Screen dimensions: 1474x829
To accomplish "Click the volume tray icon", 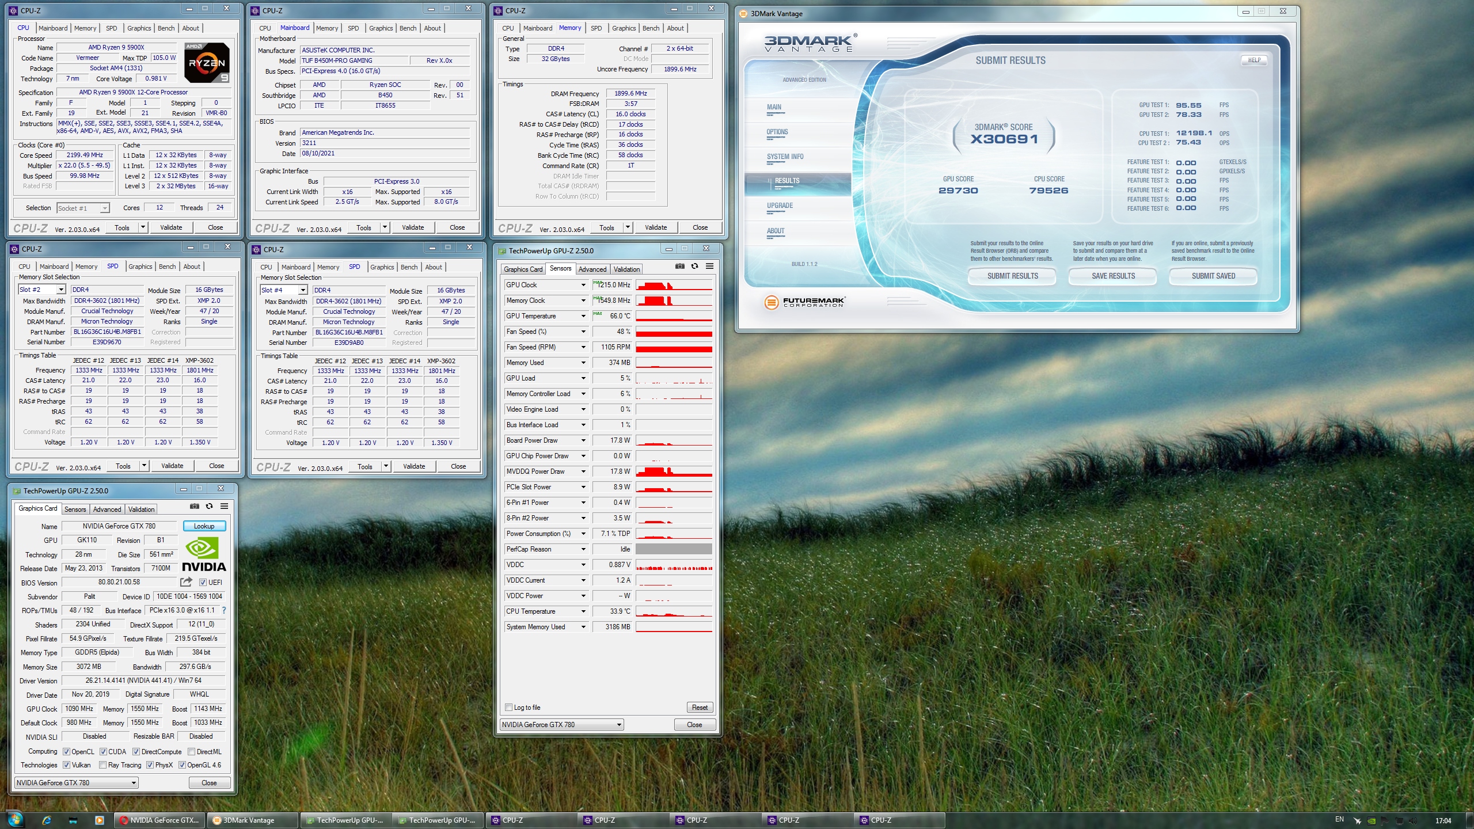I will 1413,821.
